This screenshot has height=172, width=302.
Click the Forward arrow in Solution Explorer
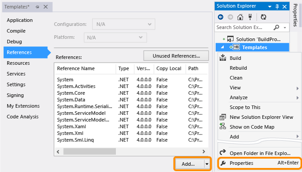click(230, 17)
